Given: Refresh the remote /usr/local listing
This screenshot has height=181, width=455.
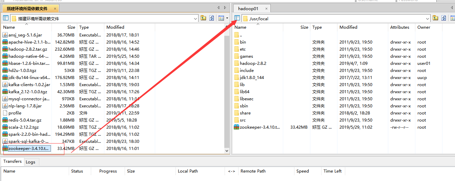Looking at the screenshot, I should coord(444,18).
